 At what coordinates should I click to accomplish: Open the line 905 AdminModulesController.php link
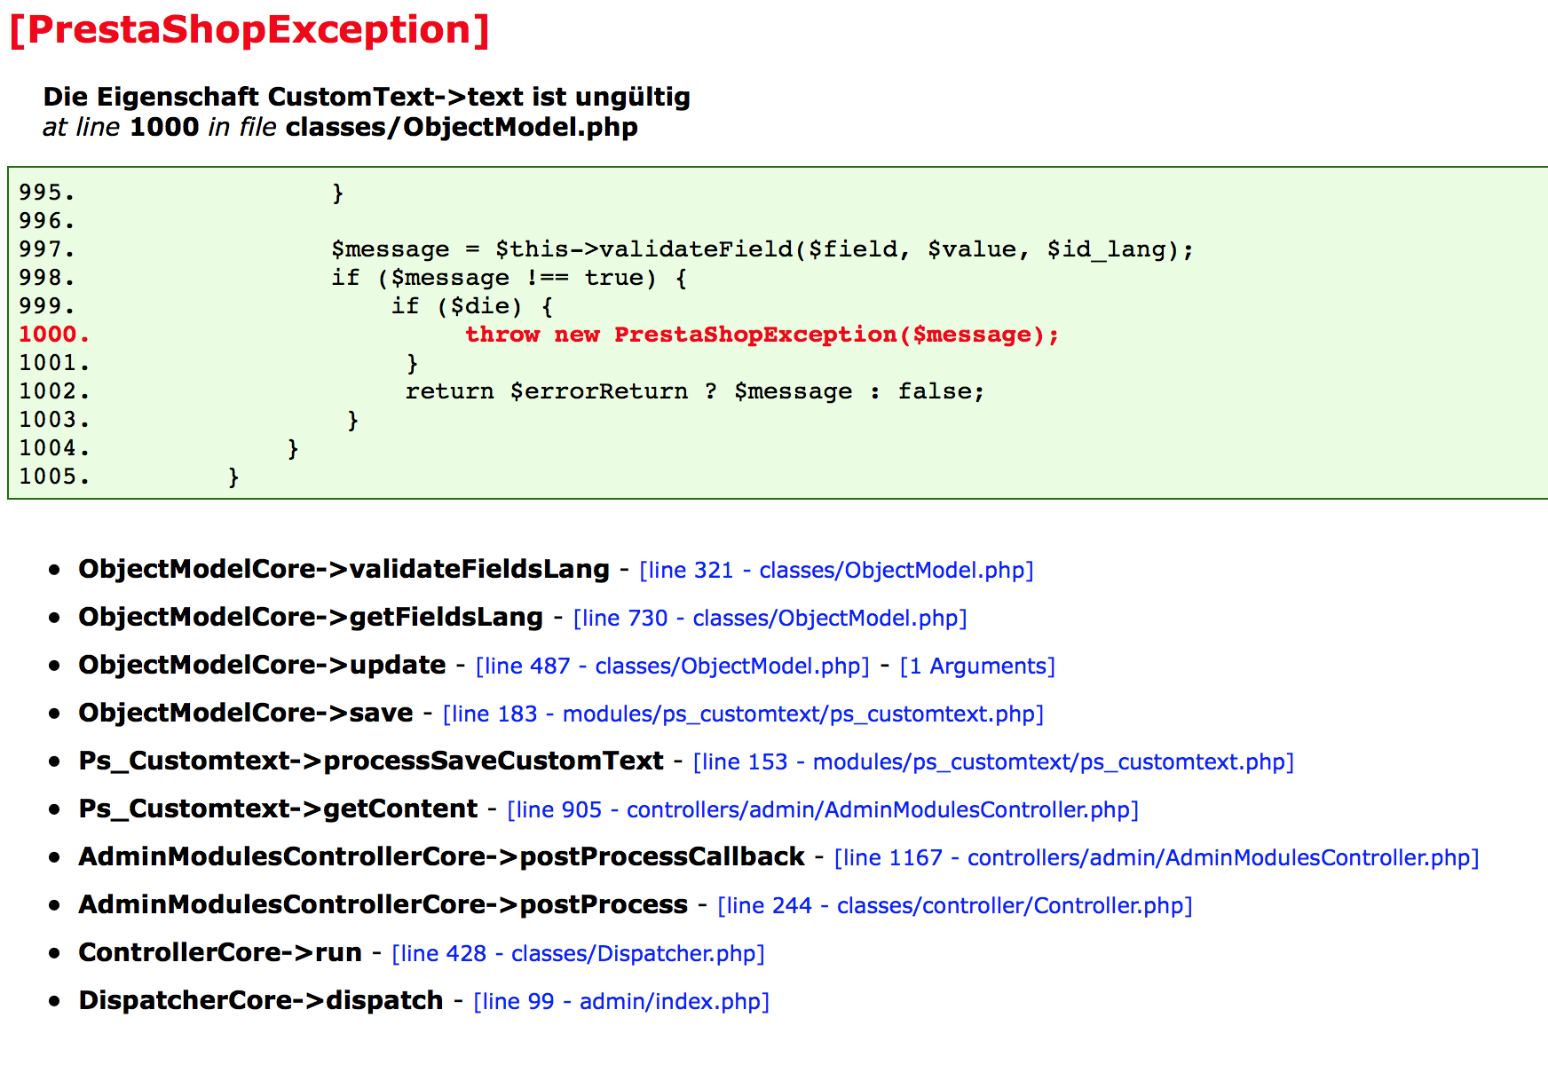pos(823,809)
